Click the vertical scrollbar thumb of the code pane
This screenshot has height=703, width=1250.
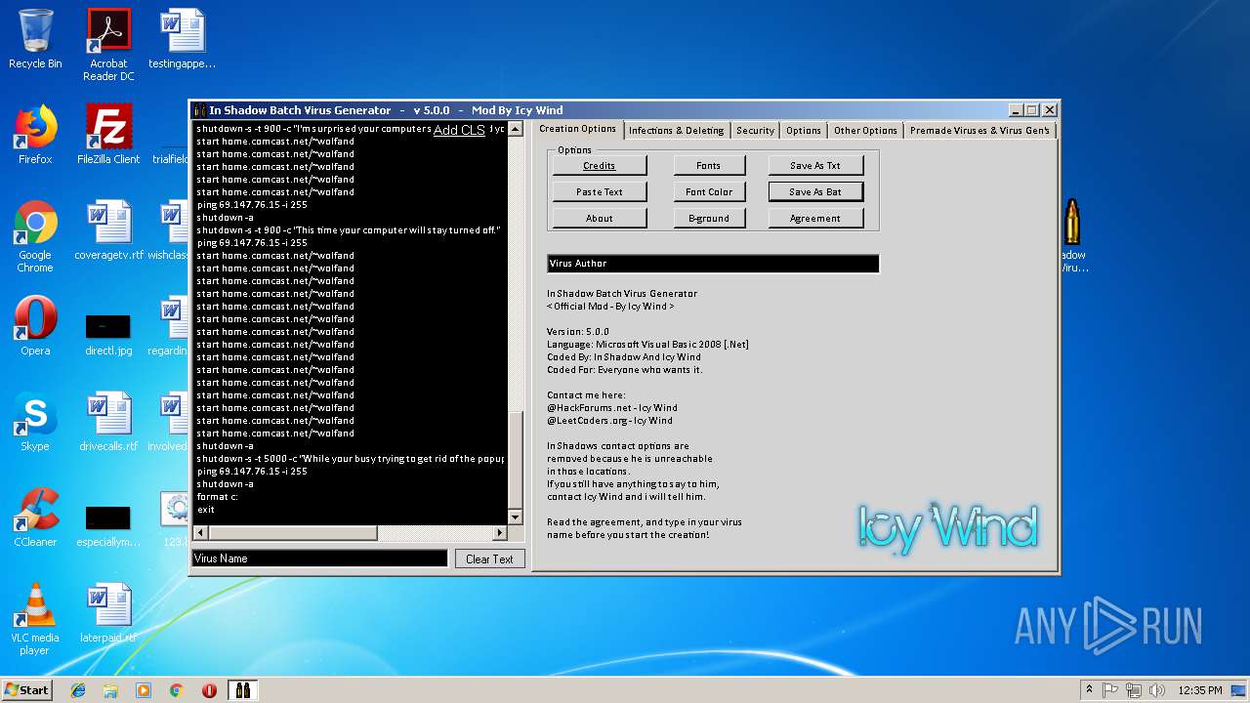click(x=516, y=459)
